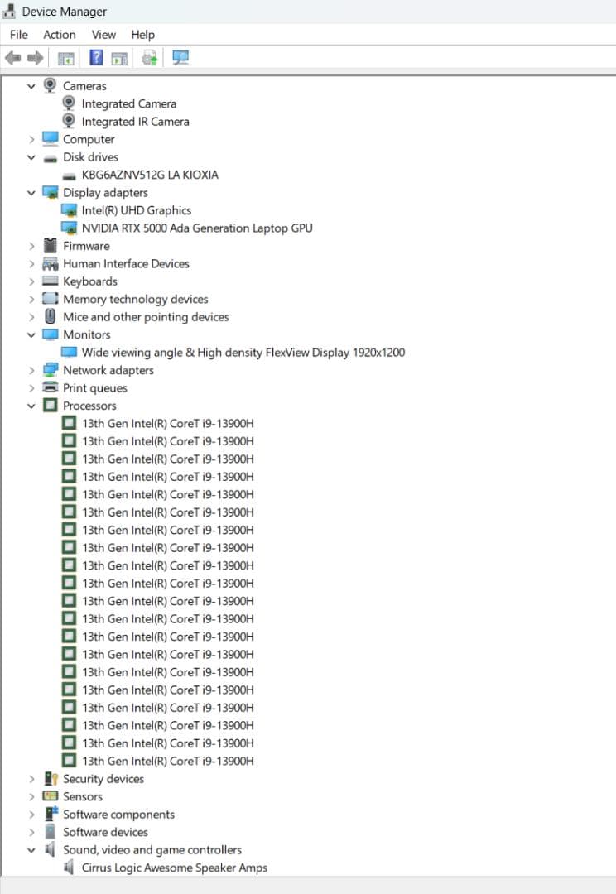Click the Back arrow in the toolbar
This screenshot has height=894, width=616.
(12, 58)
